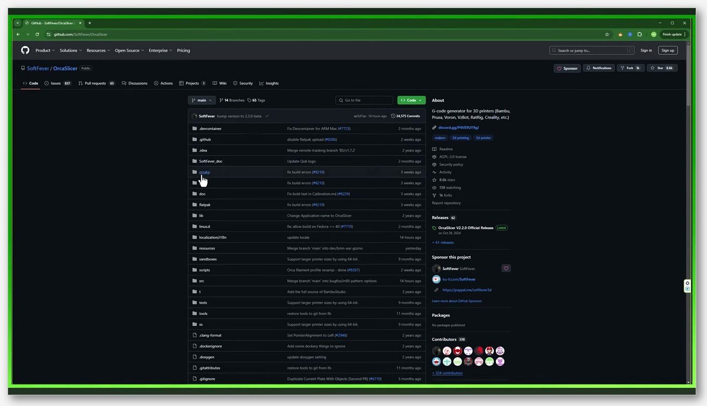707x406 pixels.
Task: Expand the main branch dropdown
Action: click(201, 100)
